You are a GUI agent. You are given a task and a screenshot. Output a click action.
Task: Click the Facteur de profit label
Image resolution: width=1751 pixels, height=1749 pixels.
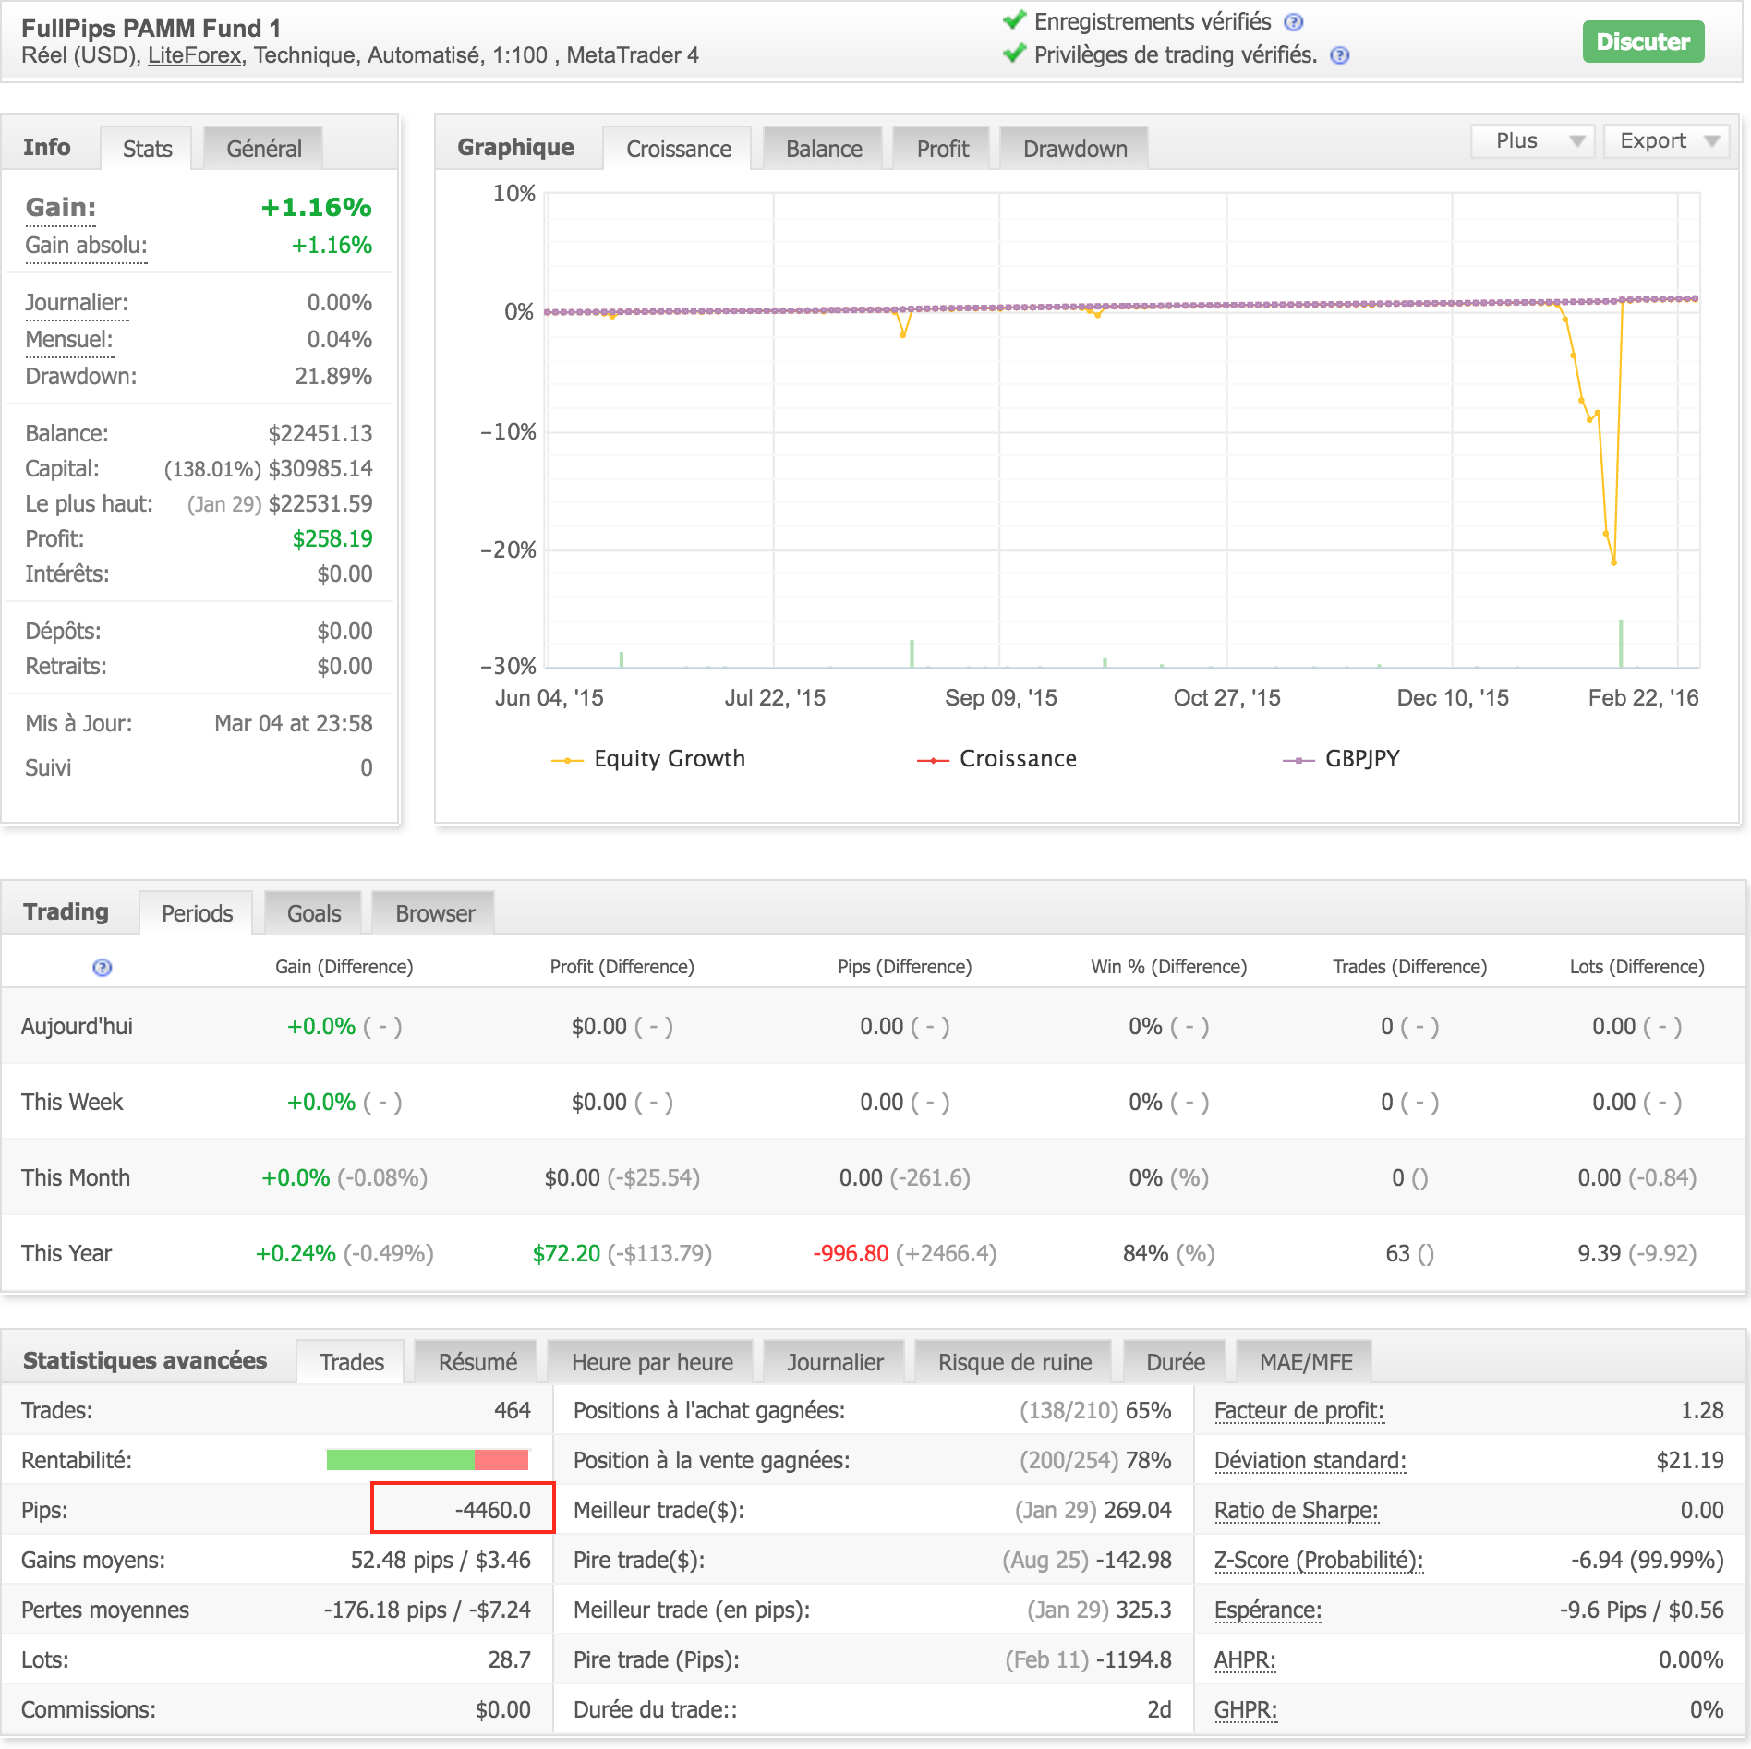[1298, 1410]
